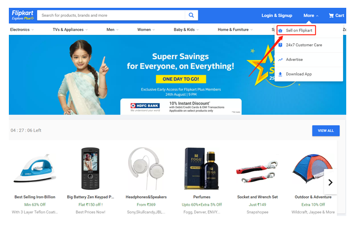Click the VIEW ALL button
This screenshot has width=353, height=229.
[325, 131]
